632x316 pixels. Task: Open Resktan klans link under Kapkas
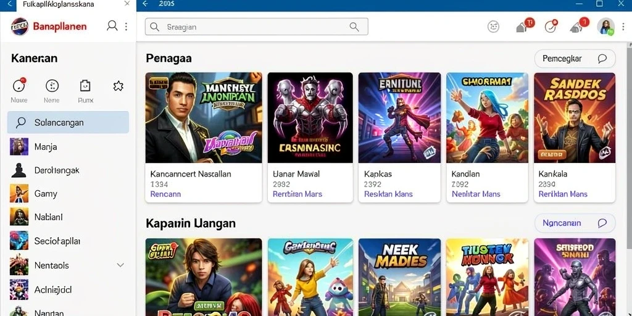388,194
